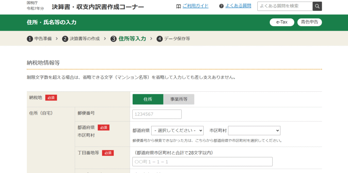This screenshot has width=348, height=173.
Task: Expand the 市区町村 dropdown
Action: click(x=254, y=131)
